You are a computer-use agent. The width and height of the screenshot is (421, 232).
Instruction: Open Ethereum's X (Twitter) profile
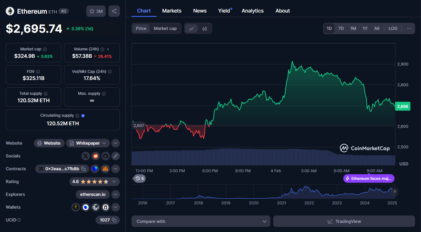pos(85,156)
